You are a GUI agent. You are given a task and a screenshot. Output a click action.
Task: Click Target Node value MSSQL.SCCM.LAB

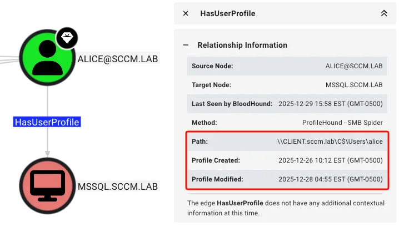(x=354, y=85)
